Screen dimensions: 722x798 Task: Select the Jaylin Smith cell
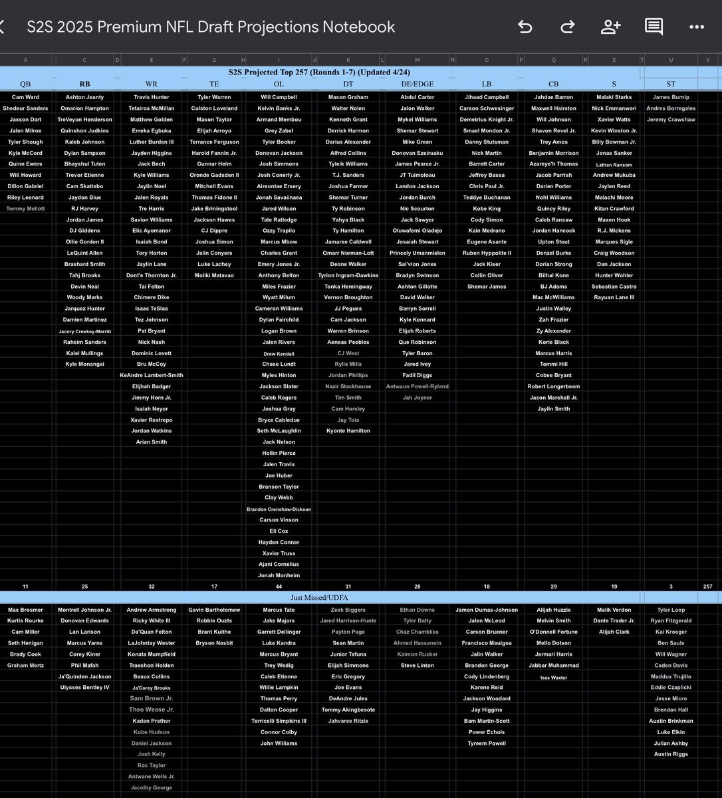pos(554,409)
